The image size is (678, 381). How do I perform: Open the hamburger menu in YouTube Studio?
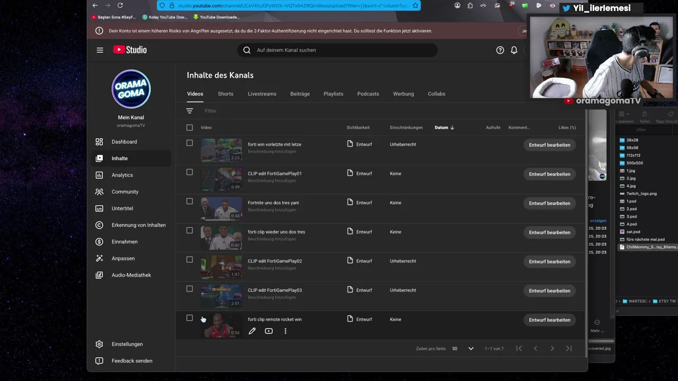point(100,50)
